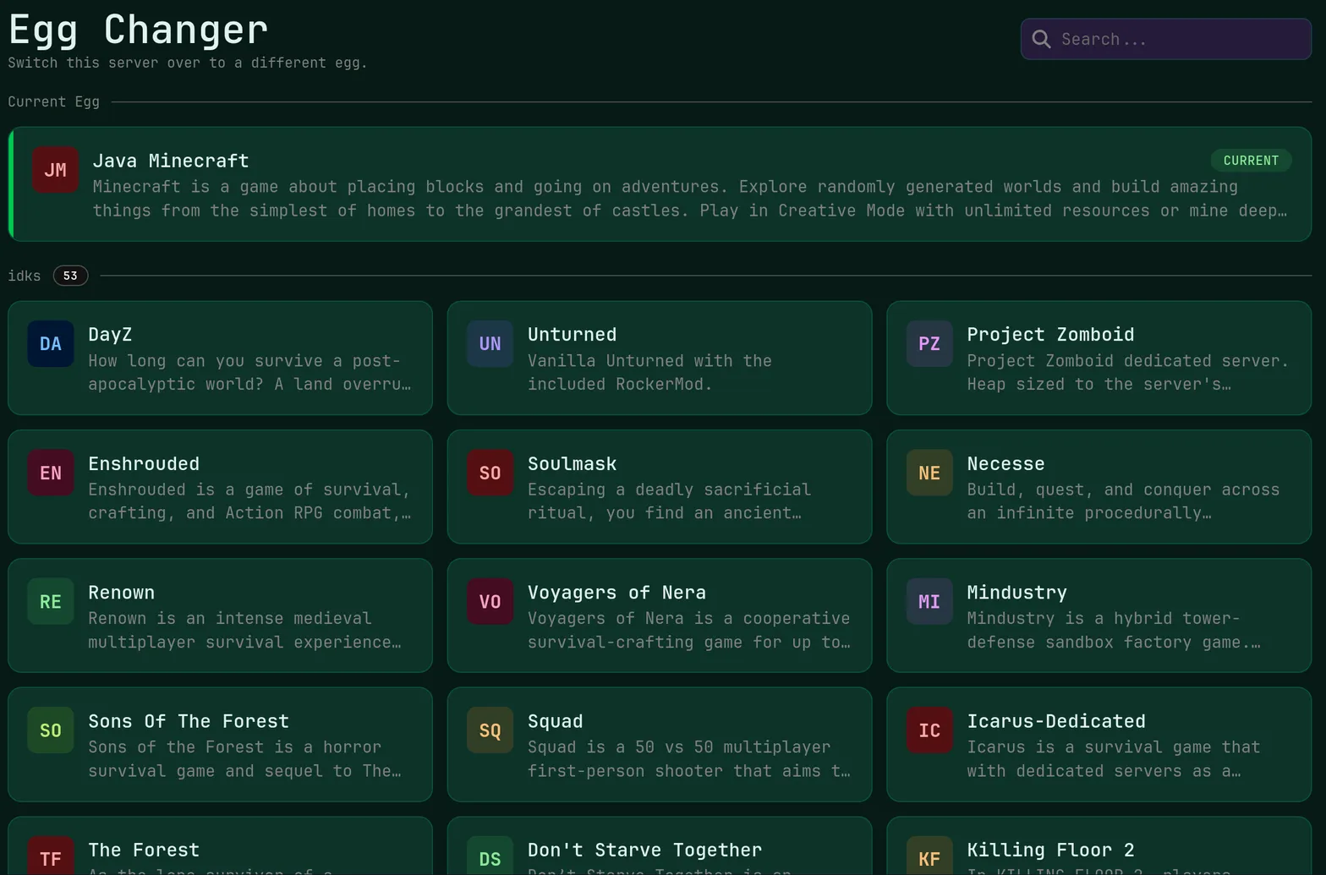The image size is (1326, 875).
Task: Click the UN badge icon for Unturned
Action: click(x=490, y=344)
